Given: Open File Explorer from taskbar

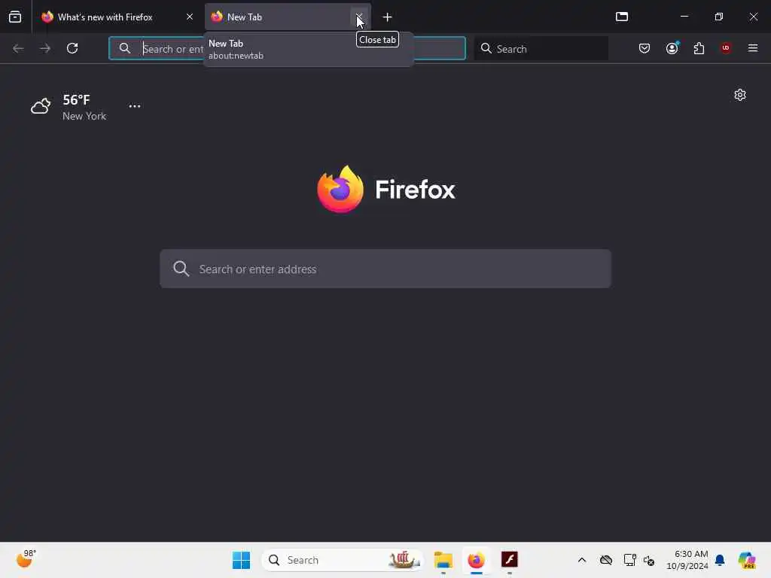Looking at the screenshot, I should point(443,560).
